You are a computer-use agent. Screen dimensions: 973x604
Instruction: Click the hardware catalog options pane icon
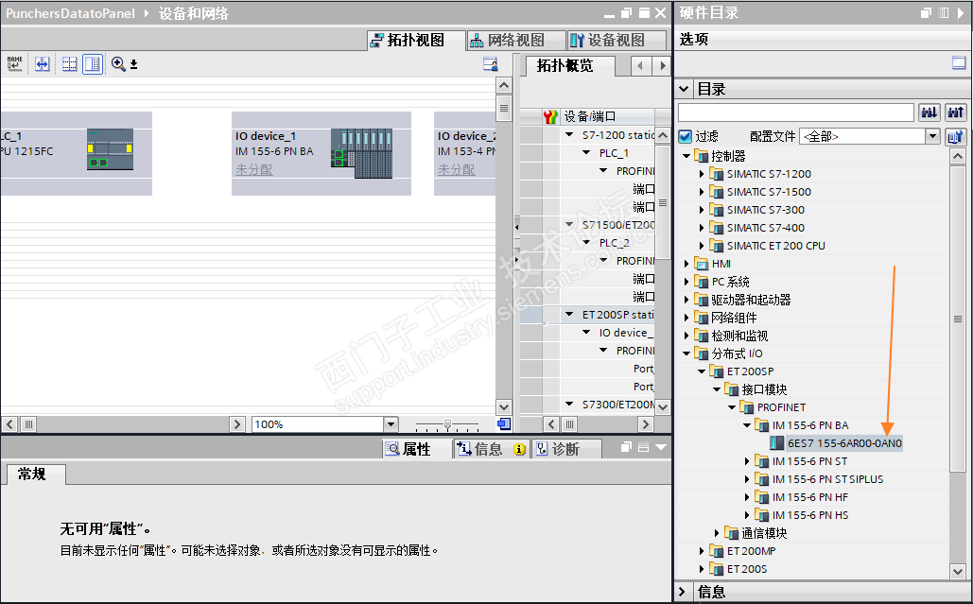click(x=959, y=62)
